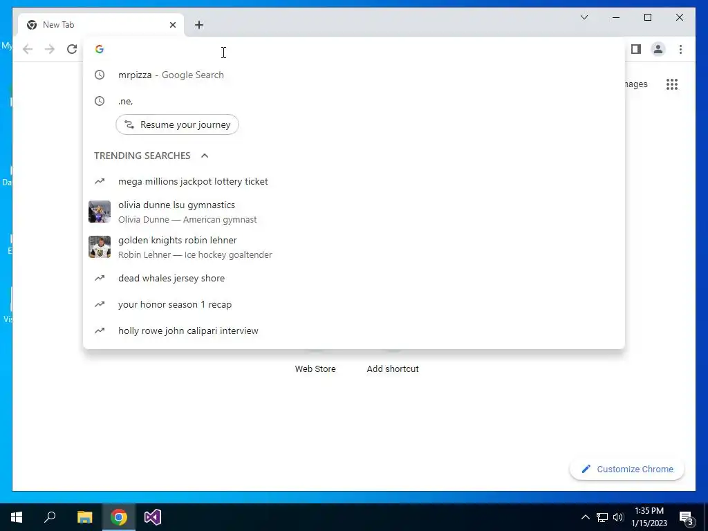Open the notification center icon

pyautogui.click(x=687, y=518)
